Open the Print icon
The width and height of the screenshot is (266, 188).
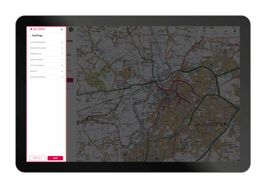point(235,31)
